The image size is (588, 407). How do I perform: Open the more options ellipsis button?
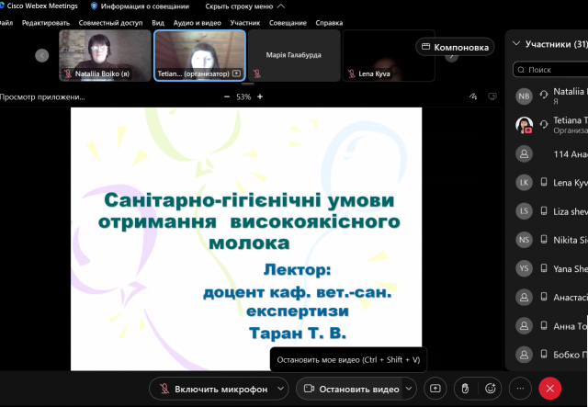click(x=520, y=389)
